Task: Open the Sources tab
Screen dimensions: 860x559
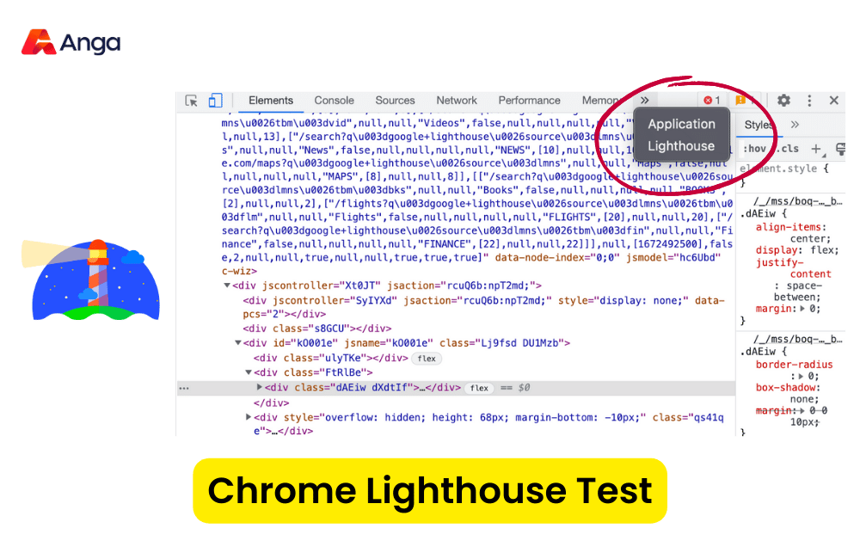Action: pos(395,101)
